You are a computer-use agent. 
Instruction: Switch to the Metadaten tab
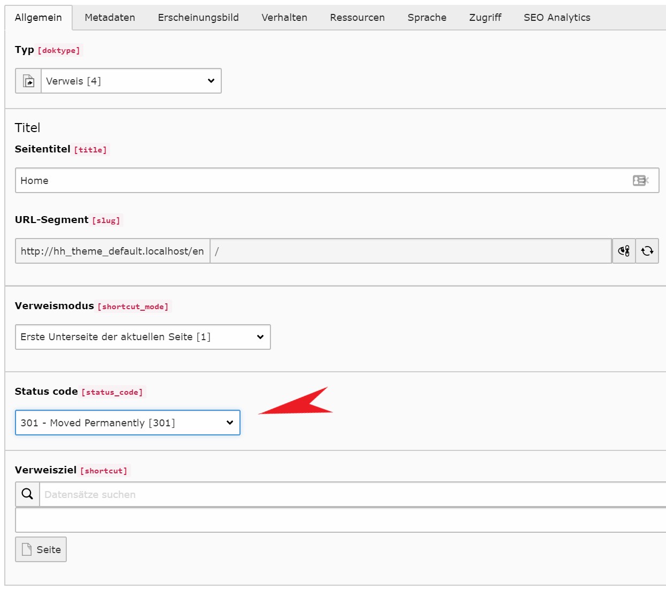point(110,18)
